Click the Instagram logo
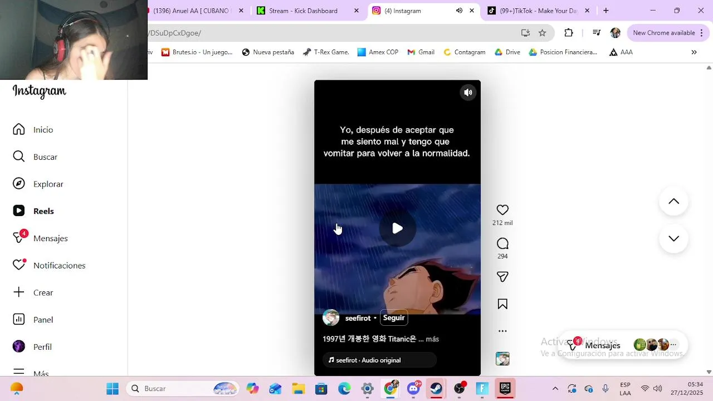The image size is (713, 401). pyautogui.click(x=39, y=91)
